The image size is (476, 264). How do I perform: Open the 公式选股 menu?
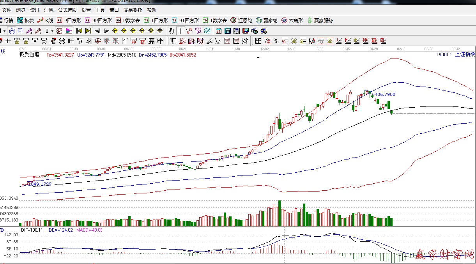pyautogui.click(x=67, y=10)
